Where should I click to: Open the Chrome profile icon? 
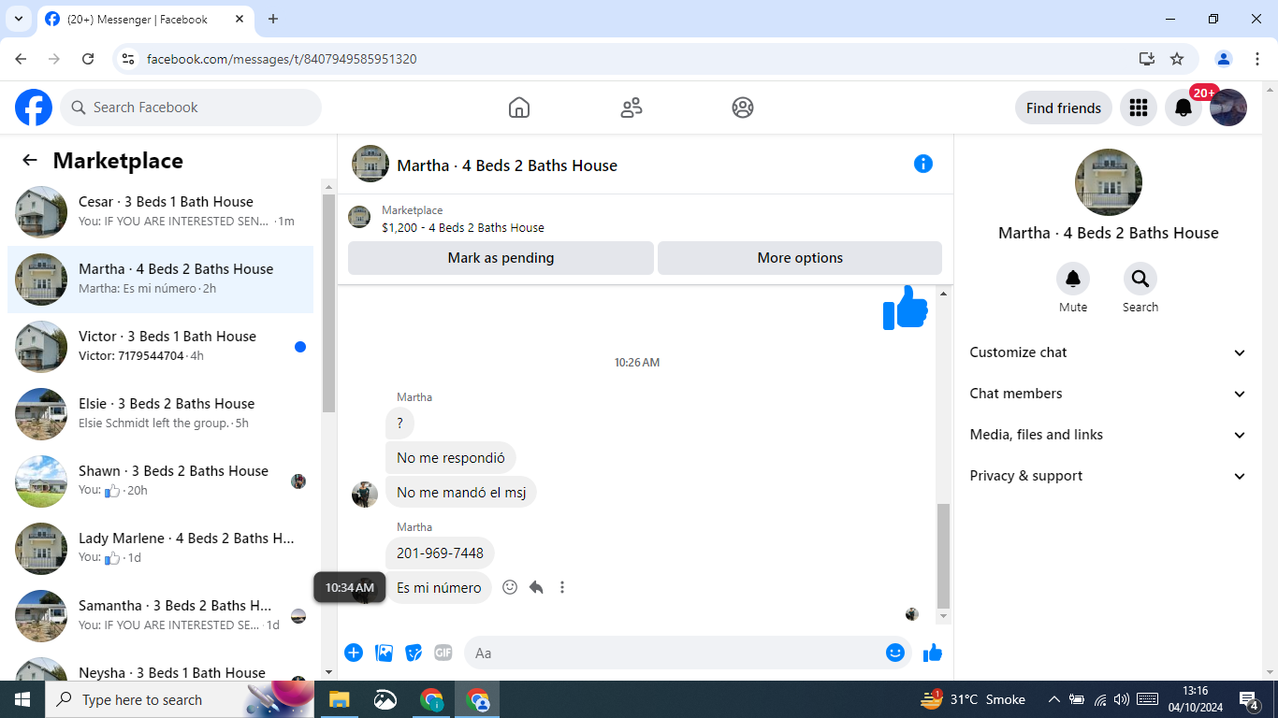coord(1224,59)
